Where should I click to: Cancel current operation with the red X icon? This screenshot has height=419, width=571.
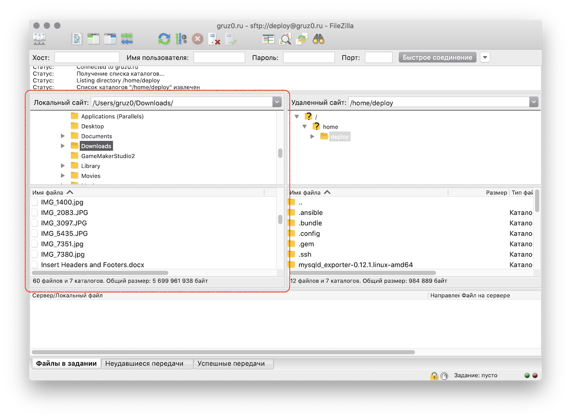click(x=197, y=39)
